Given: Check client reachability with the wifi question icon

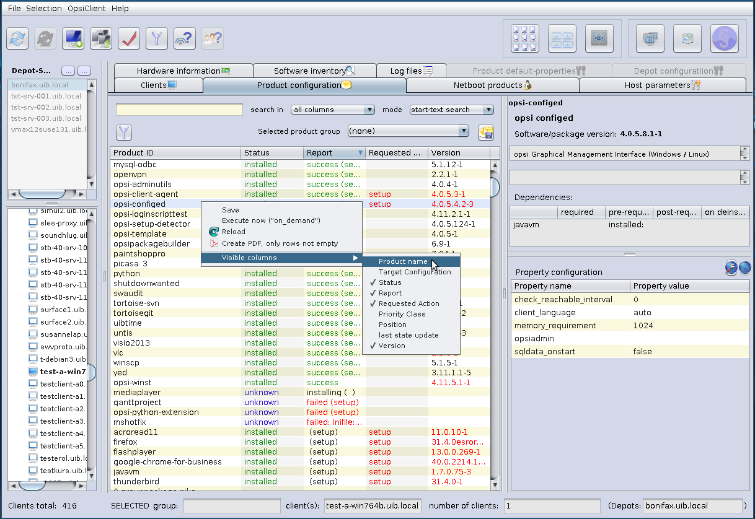Looking at the screenshot, I should coord(185,38).
